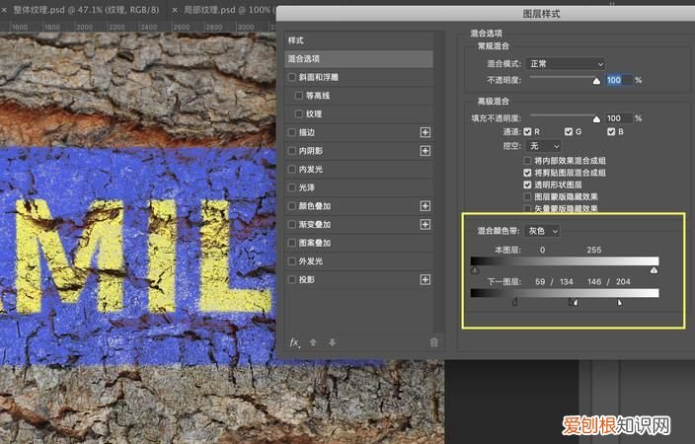695x444 pixels.
Task: Click 本图层 black point slider handle
Action: coord(475,270)
